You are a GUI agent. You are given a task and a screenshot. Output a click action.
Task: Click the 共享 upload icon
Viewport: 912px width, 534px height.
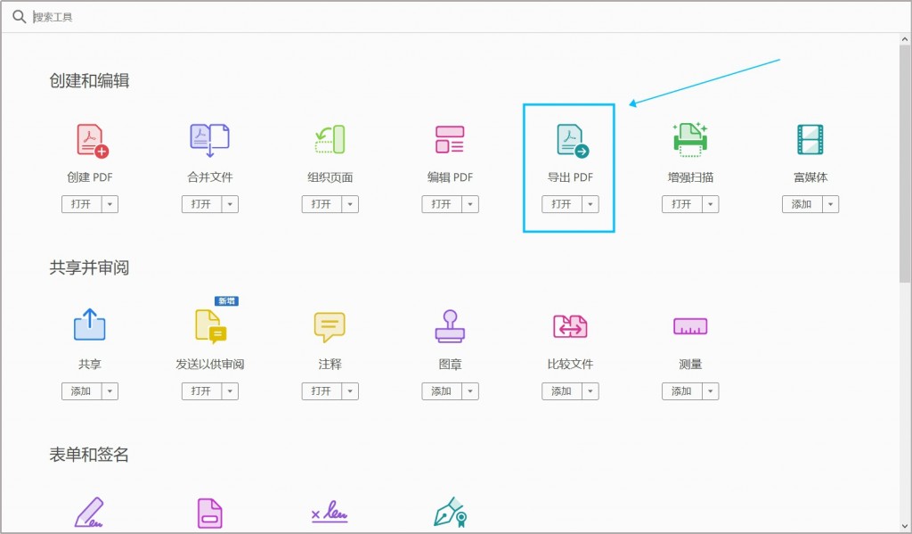[90, 325]
